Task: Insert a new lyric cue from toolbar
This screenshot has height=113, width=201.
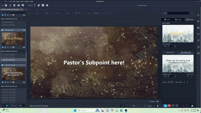Action: coord(6,5)
